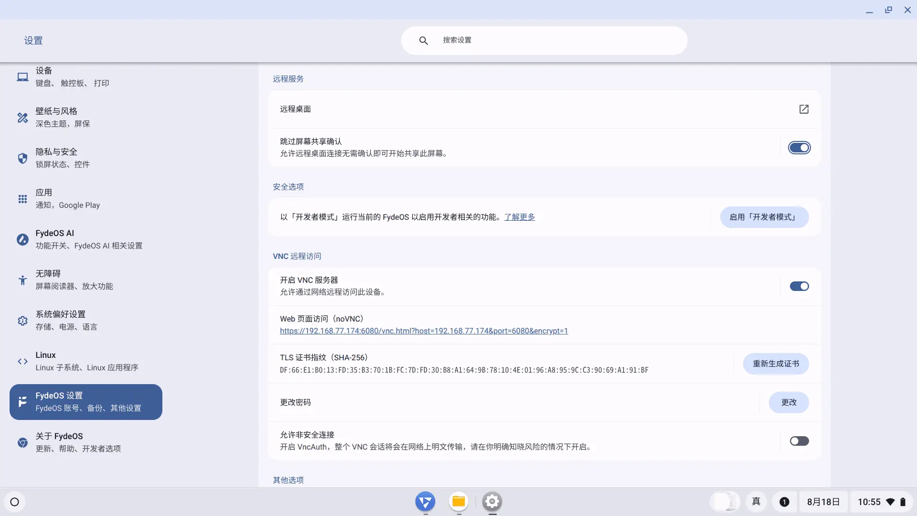The image size is (917, 516).
Task: Click the 真 input method indicator
Action: 756,502
